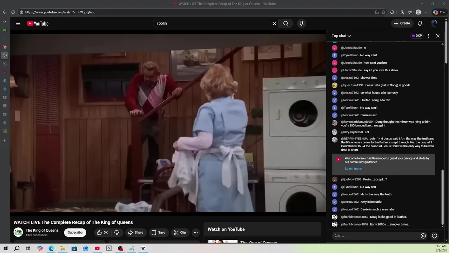Screen dimensions: 449x253
Task: Click 'Early 2000s ... simpler times.' message
Action: 390,225
